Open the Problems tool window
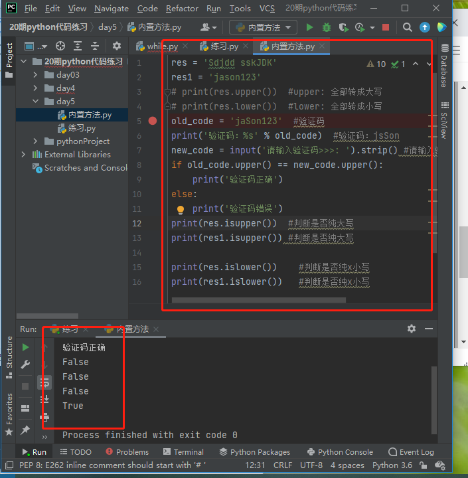468x478 pixels. point(127,452)
